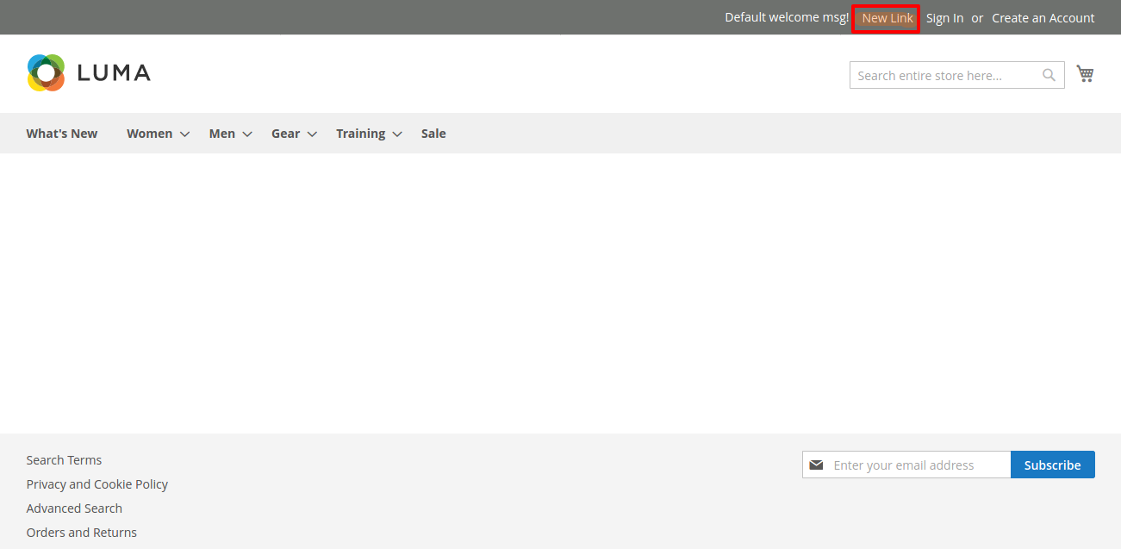Open Privacy and Cookie Policy link
1121x549 pixels.
click(x=97, y=484)
